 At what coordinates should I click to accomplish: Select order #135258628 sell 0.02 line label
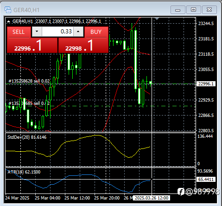(29, 81)
